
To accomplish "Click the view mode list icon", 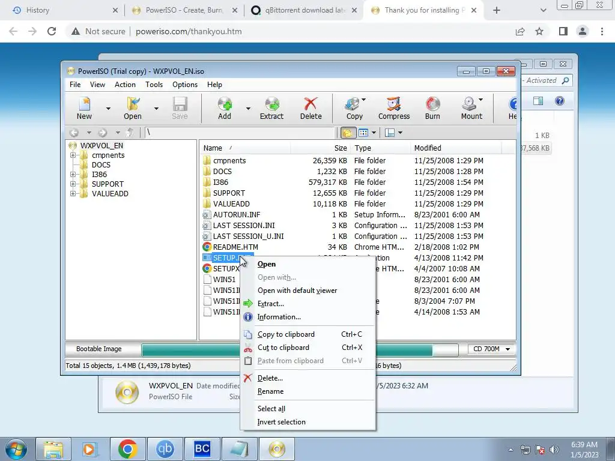I will pos(363,133).
